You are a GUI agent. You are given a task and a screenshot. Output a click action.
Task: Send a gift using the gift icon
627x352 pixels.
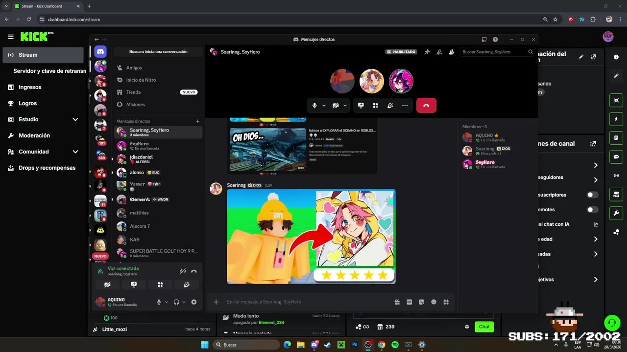click(x=397, y=302)
